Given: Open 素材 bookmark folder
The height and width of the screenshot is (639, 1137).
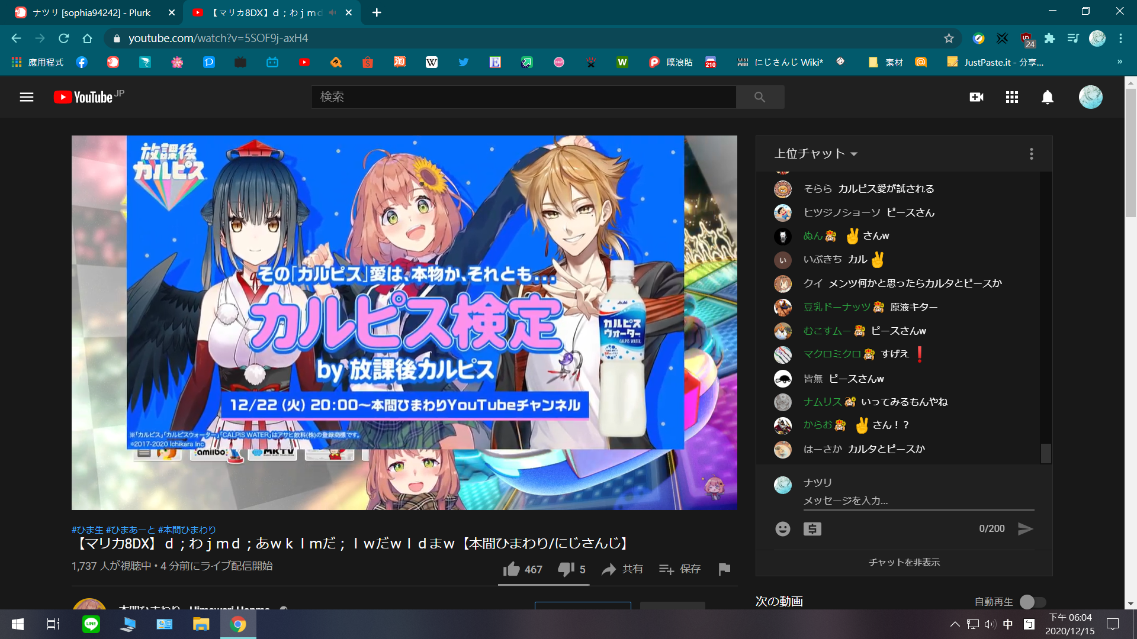Looking at the screenshot, I should pyautogui.click(x=886, y=62).
